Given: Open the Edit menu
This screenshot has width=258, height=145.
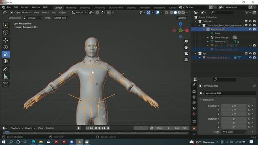Looking at the screenshot, I should pyautogui.click(x=16, y=7).
